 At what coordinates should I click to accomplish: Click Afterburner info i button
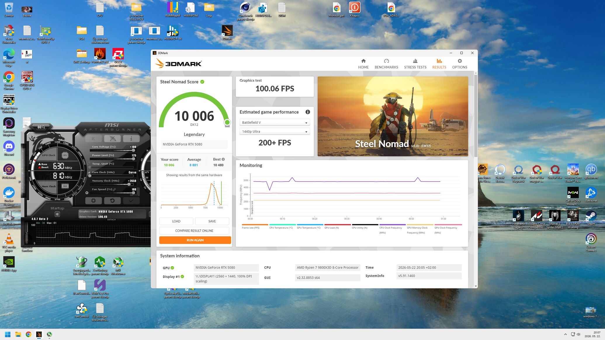131,138
